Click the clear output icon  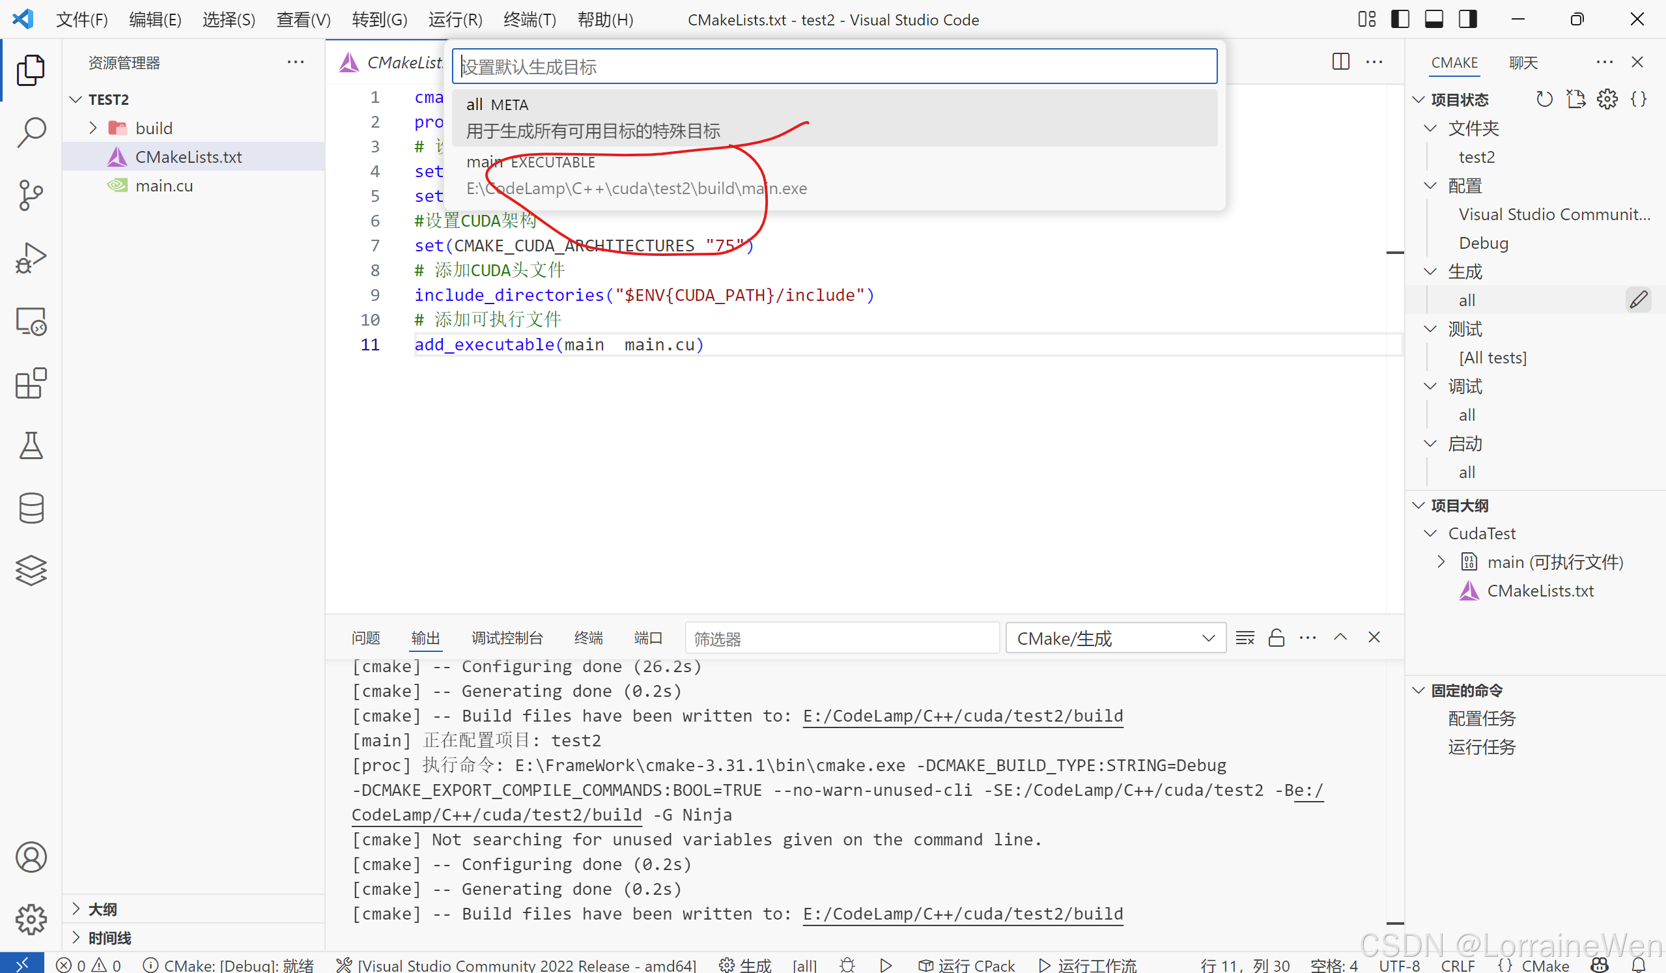tap(1245, 638)
